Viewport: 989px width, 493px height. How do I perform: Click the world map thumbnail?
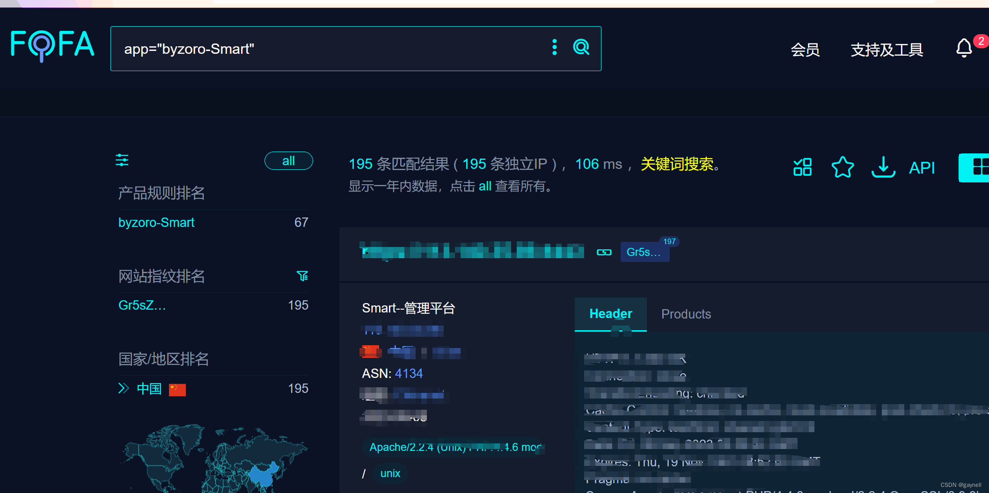pyautogui.click(x=215, y=458)
